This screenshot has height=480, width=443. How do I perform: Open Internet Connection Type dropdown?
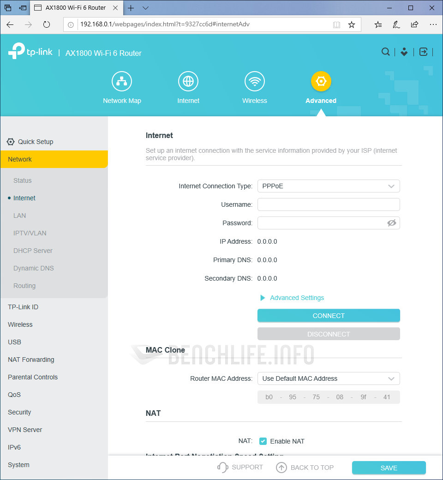coord(329,186)
